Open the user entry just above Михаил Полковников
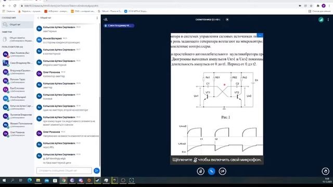 tap(17, 116)
